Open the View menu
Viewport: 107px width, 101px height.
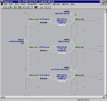pos(17,4)
